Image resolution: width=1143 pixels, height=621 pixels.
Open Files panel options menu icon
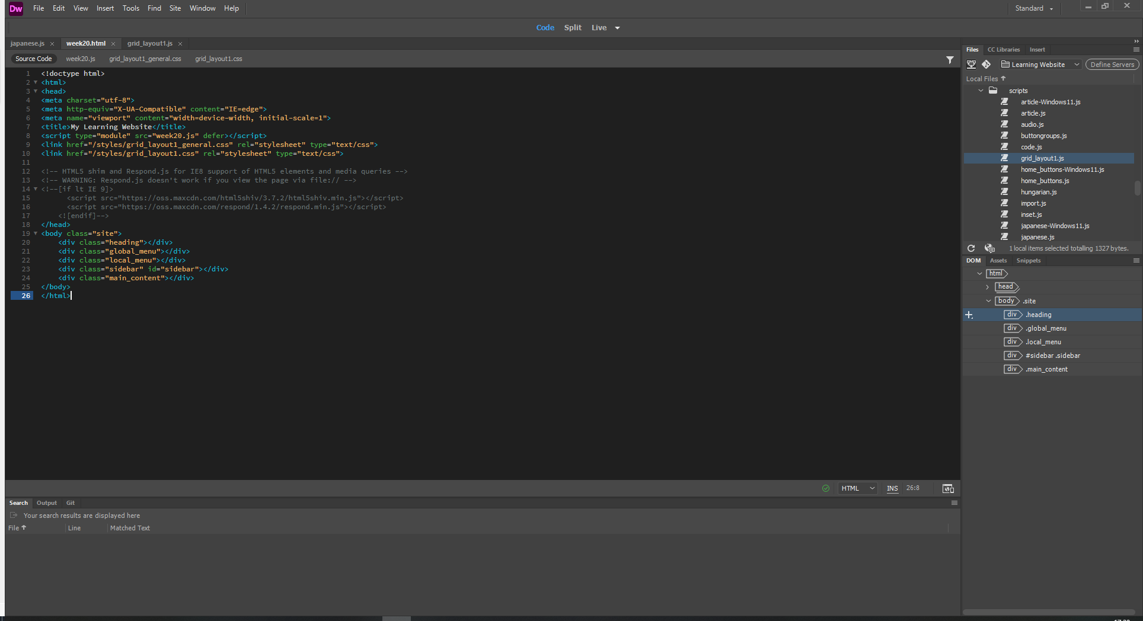(1136, 50)
